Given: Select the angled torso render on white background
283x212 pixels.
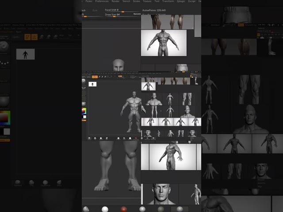Looking at the screenshot, I should [172, 157].
